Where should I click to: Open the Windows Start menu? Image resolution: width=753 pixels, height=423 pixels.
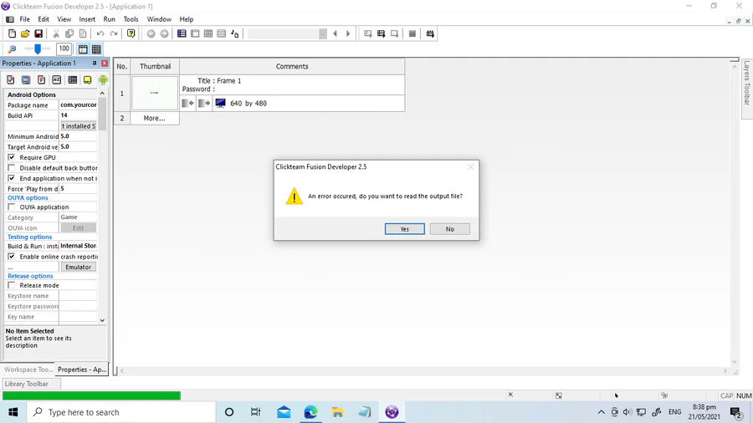pos(13,412)
